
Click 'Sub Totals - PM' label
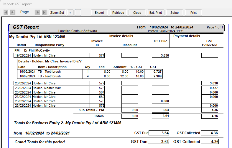91,110
